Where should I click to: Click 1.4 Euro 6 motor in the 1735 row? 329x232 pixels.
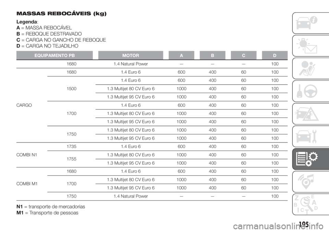(131, 146)
